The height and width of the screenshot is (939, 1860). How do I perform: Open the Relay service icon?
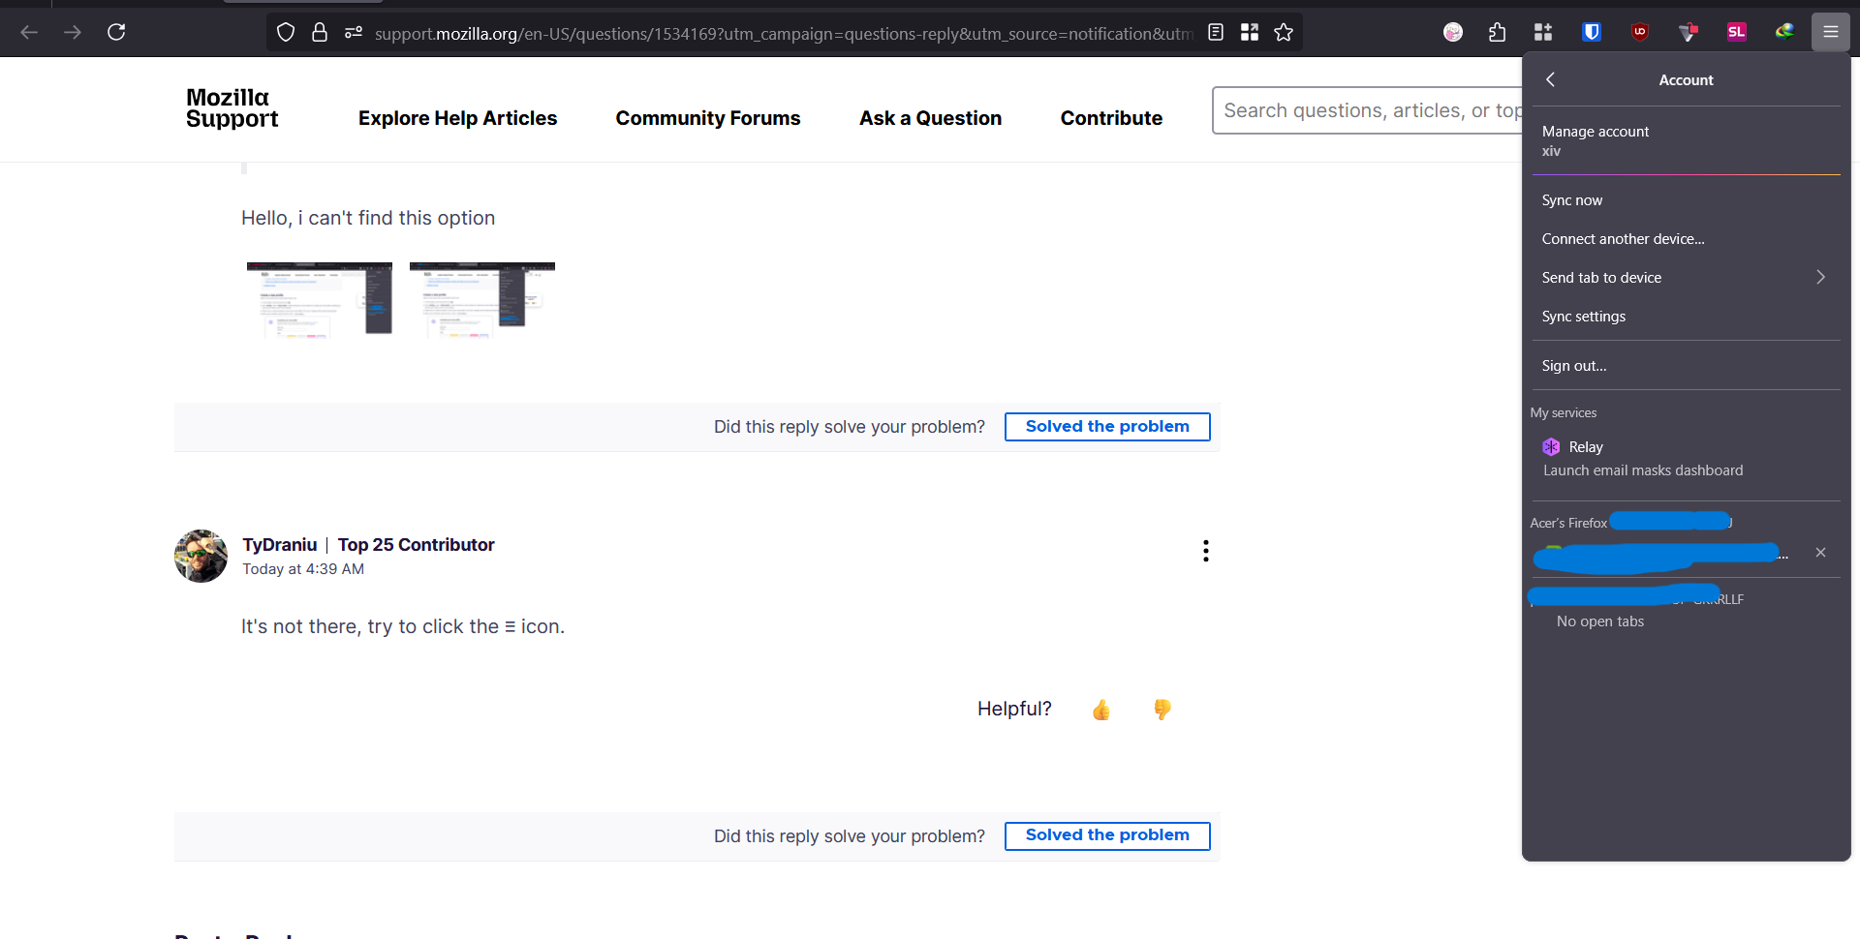coord(1551,447)
